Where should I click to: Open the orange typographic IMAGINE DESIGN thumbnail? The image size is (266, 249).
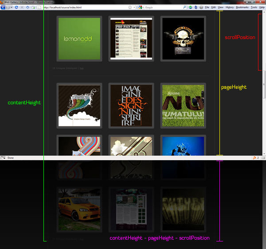(x=131, y=106)
